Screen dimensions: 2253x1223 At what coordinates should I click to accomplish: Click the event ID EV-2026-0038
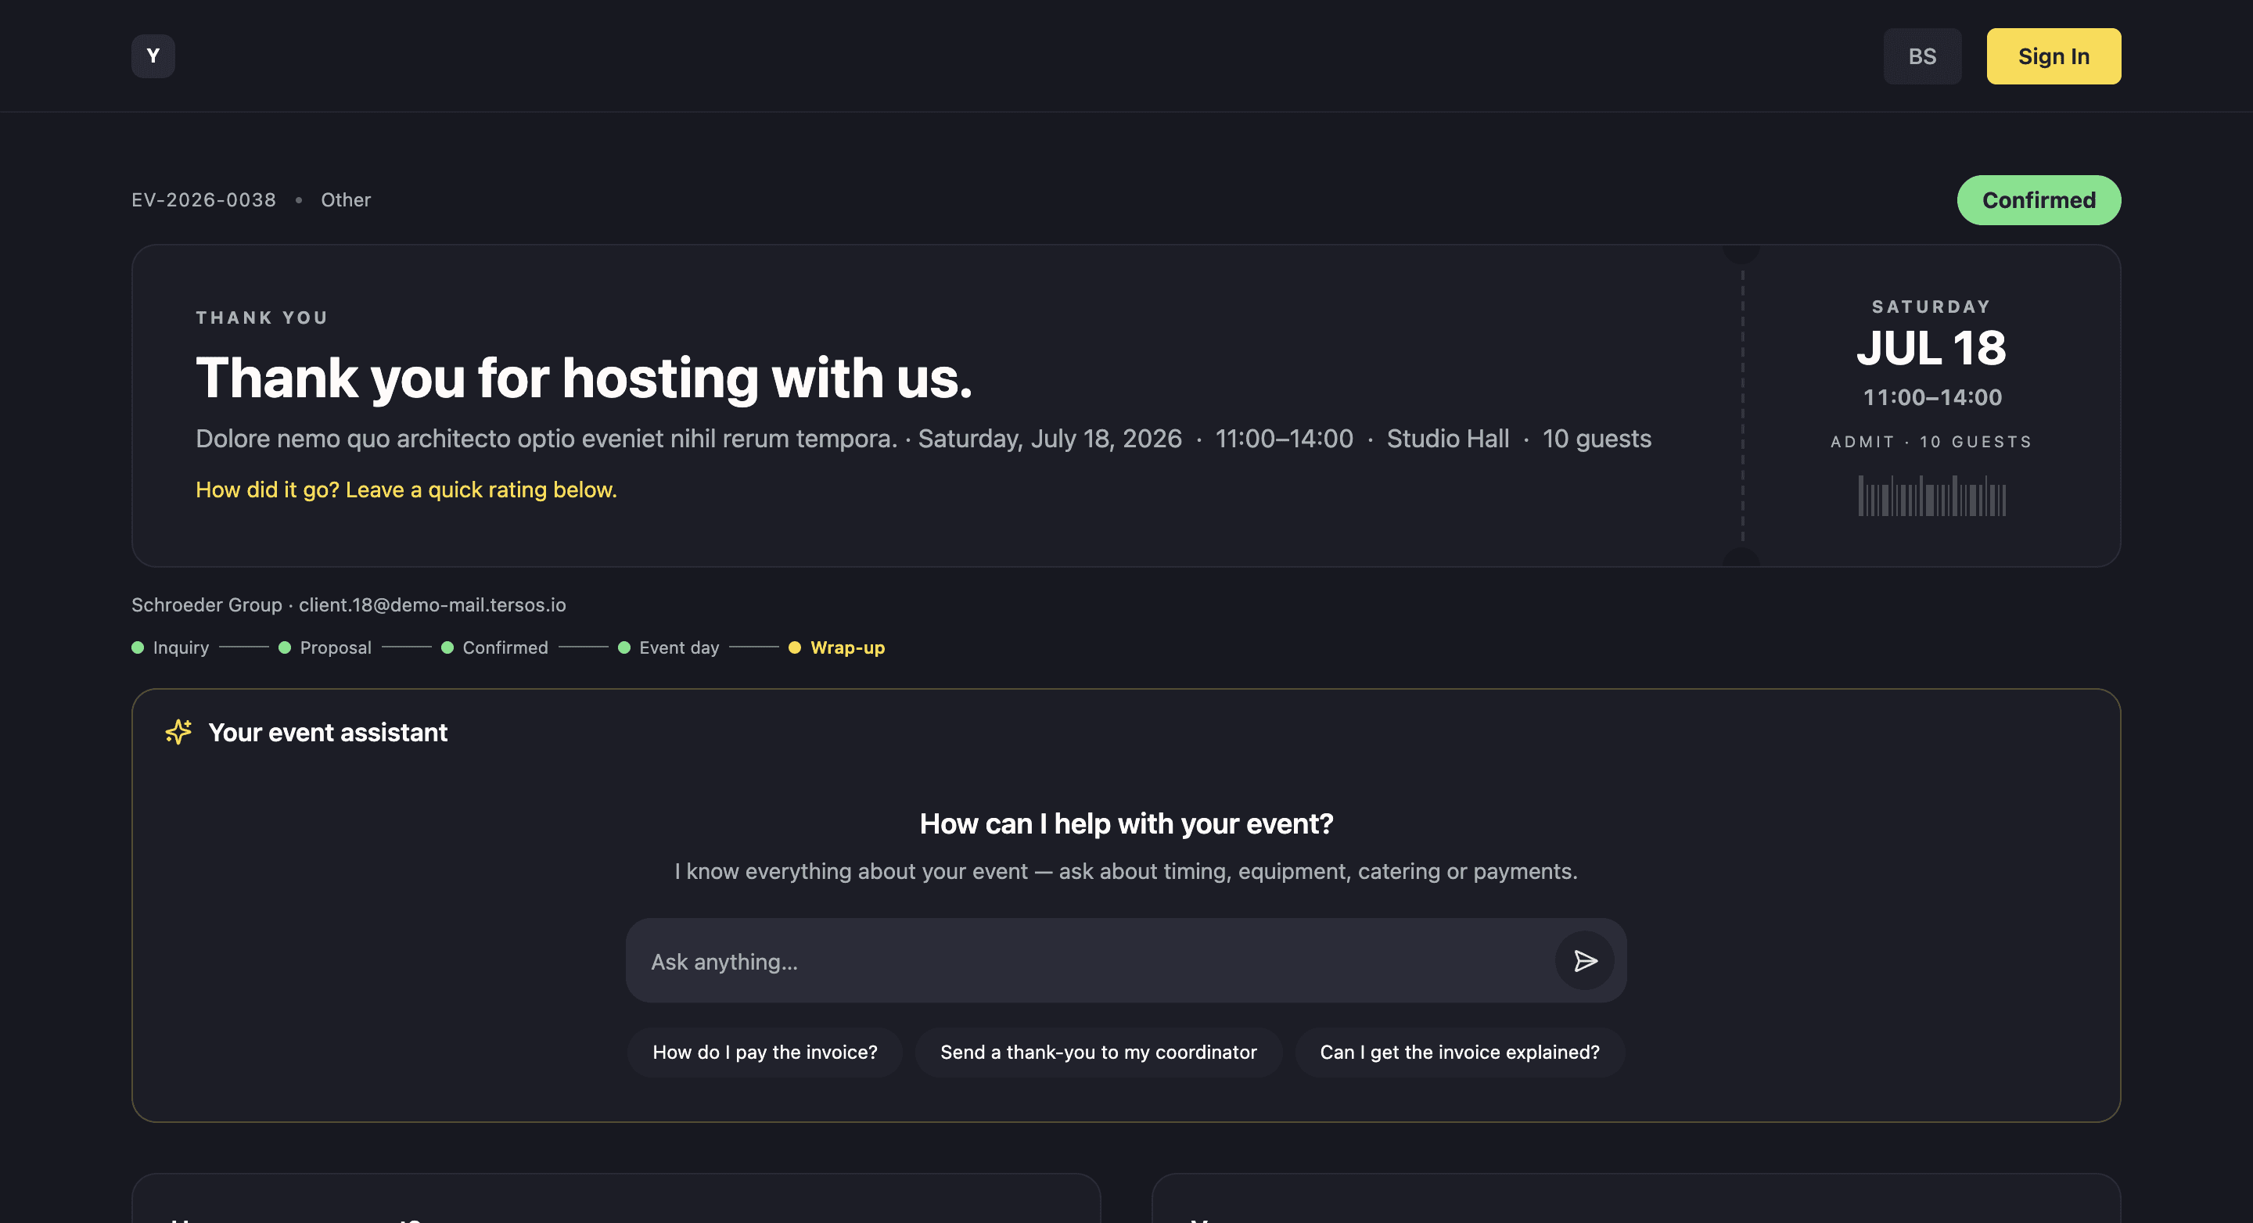coord(203,200)
